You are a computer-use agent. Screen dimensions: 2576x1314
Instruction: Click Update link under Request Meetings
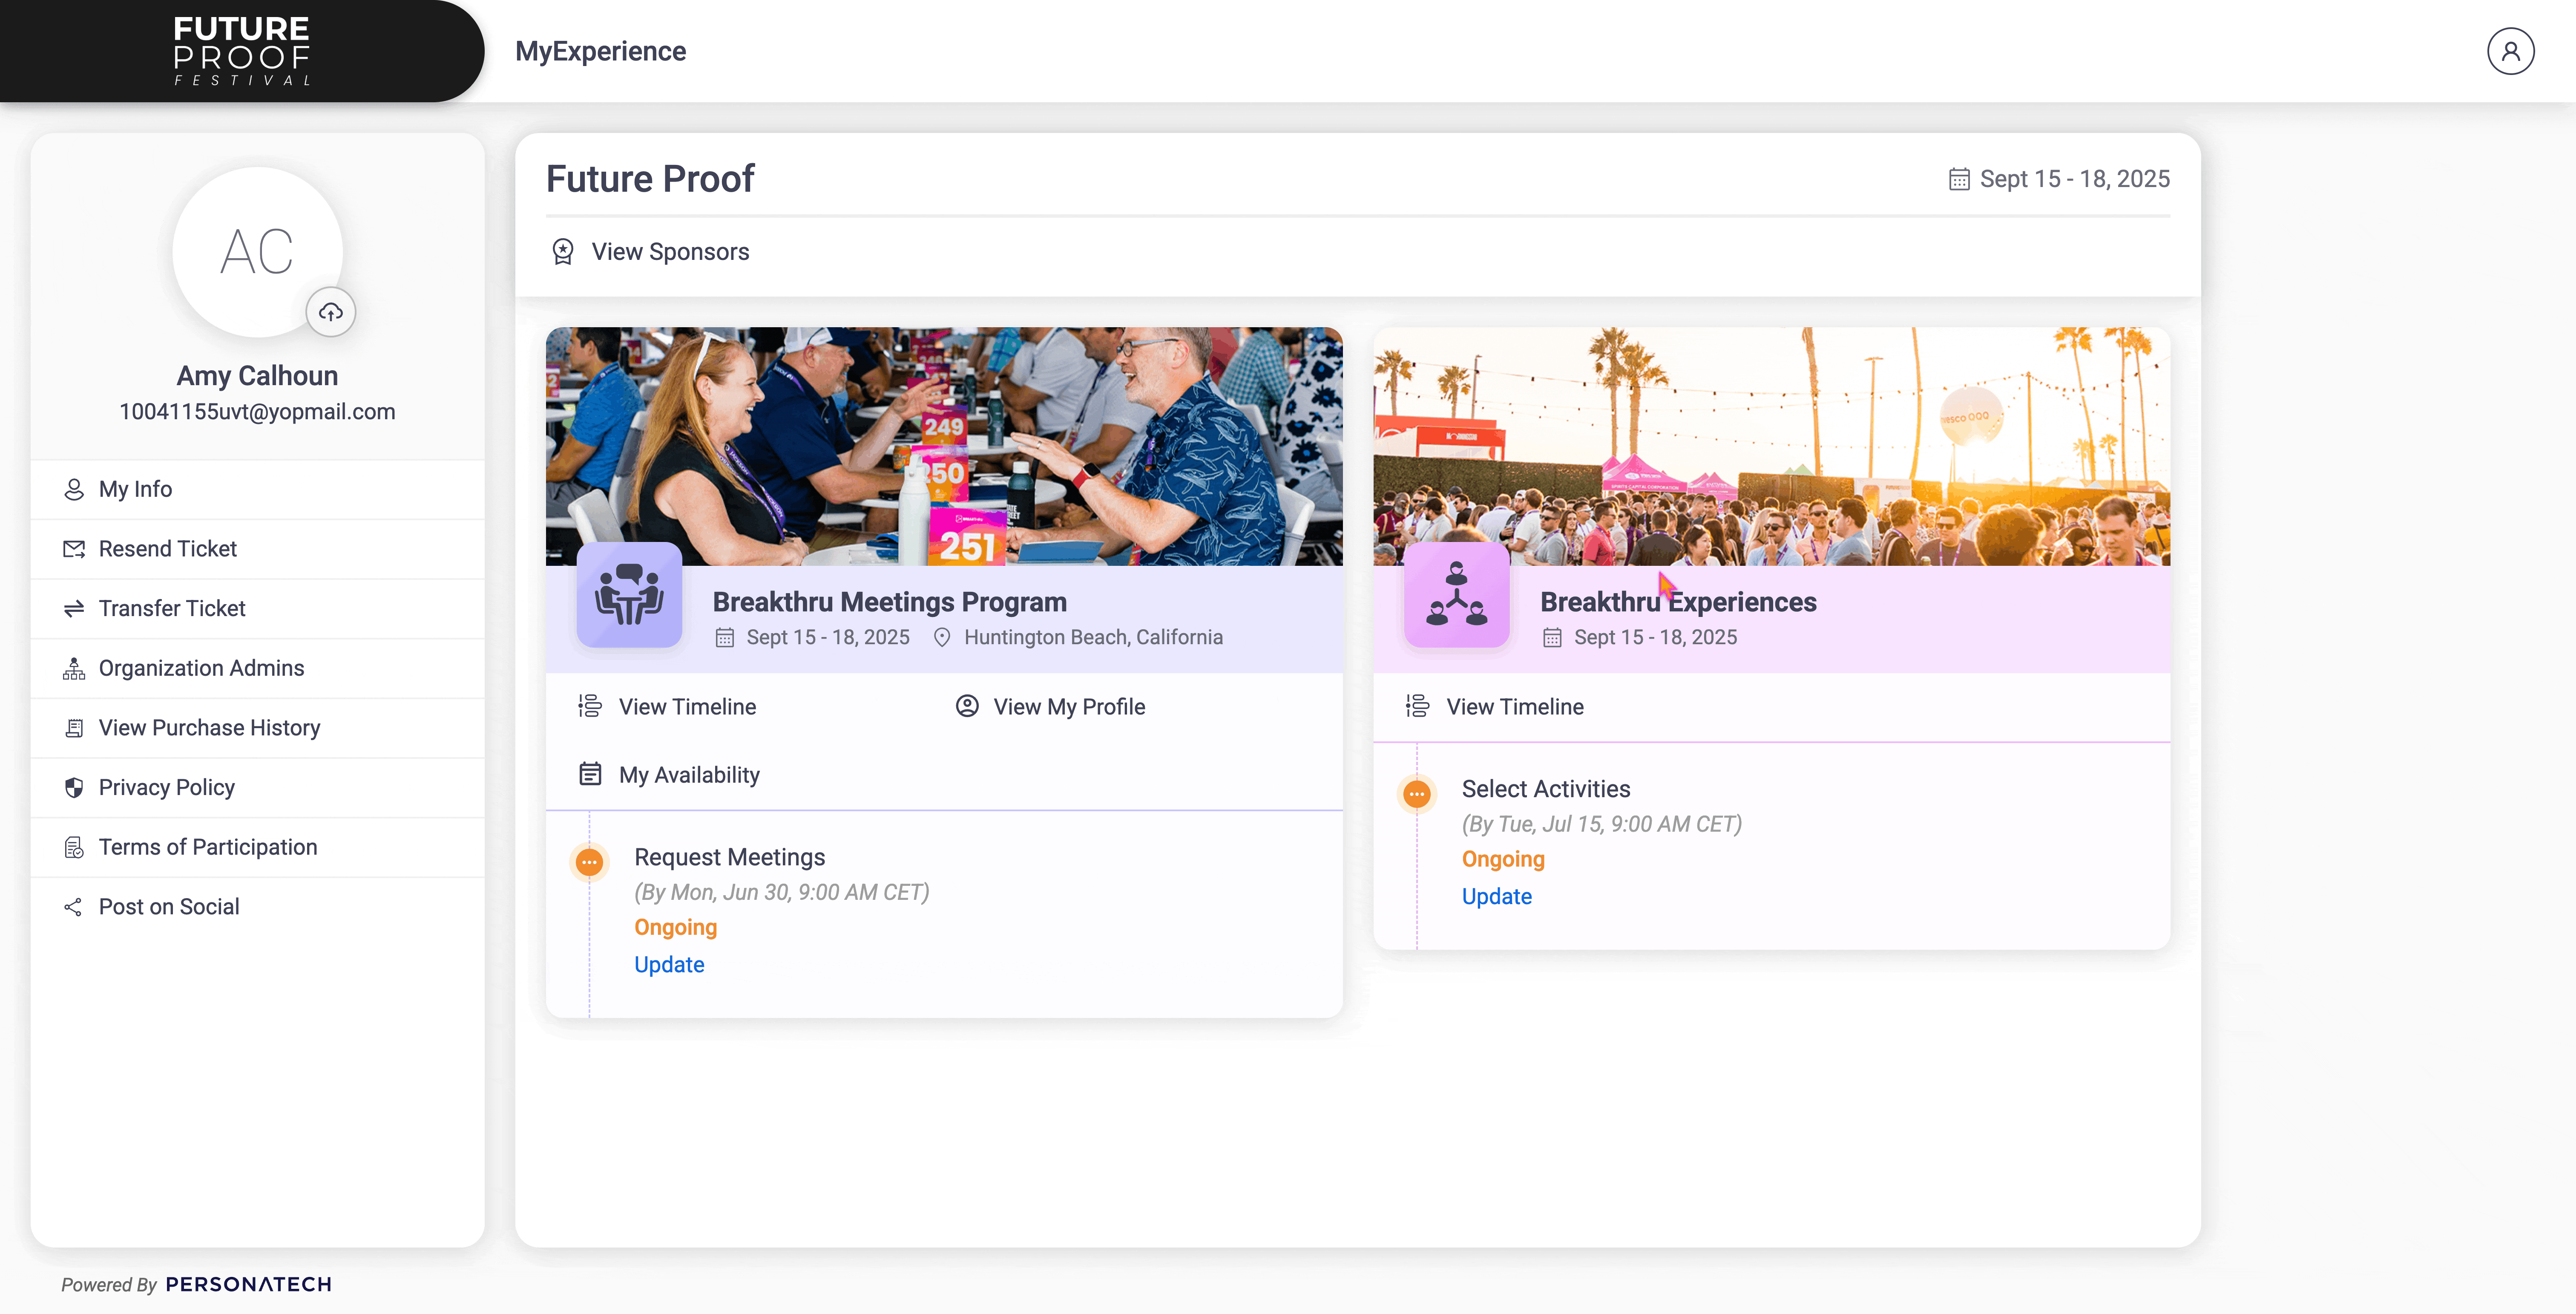[669, 964]
